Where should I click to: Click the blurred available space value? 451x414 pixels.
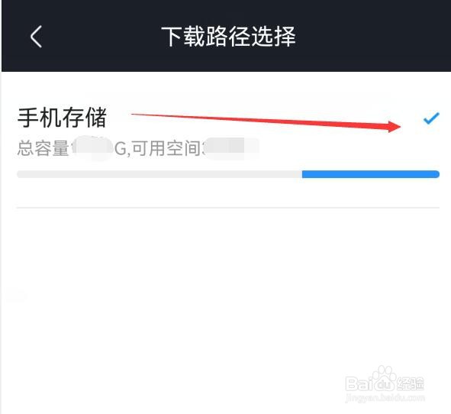(x=232, y=148)
